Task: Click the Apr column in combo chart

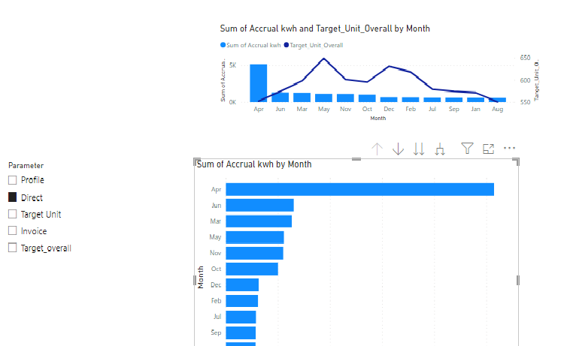Action: coord(259,83)
